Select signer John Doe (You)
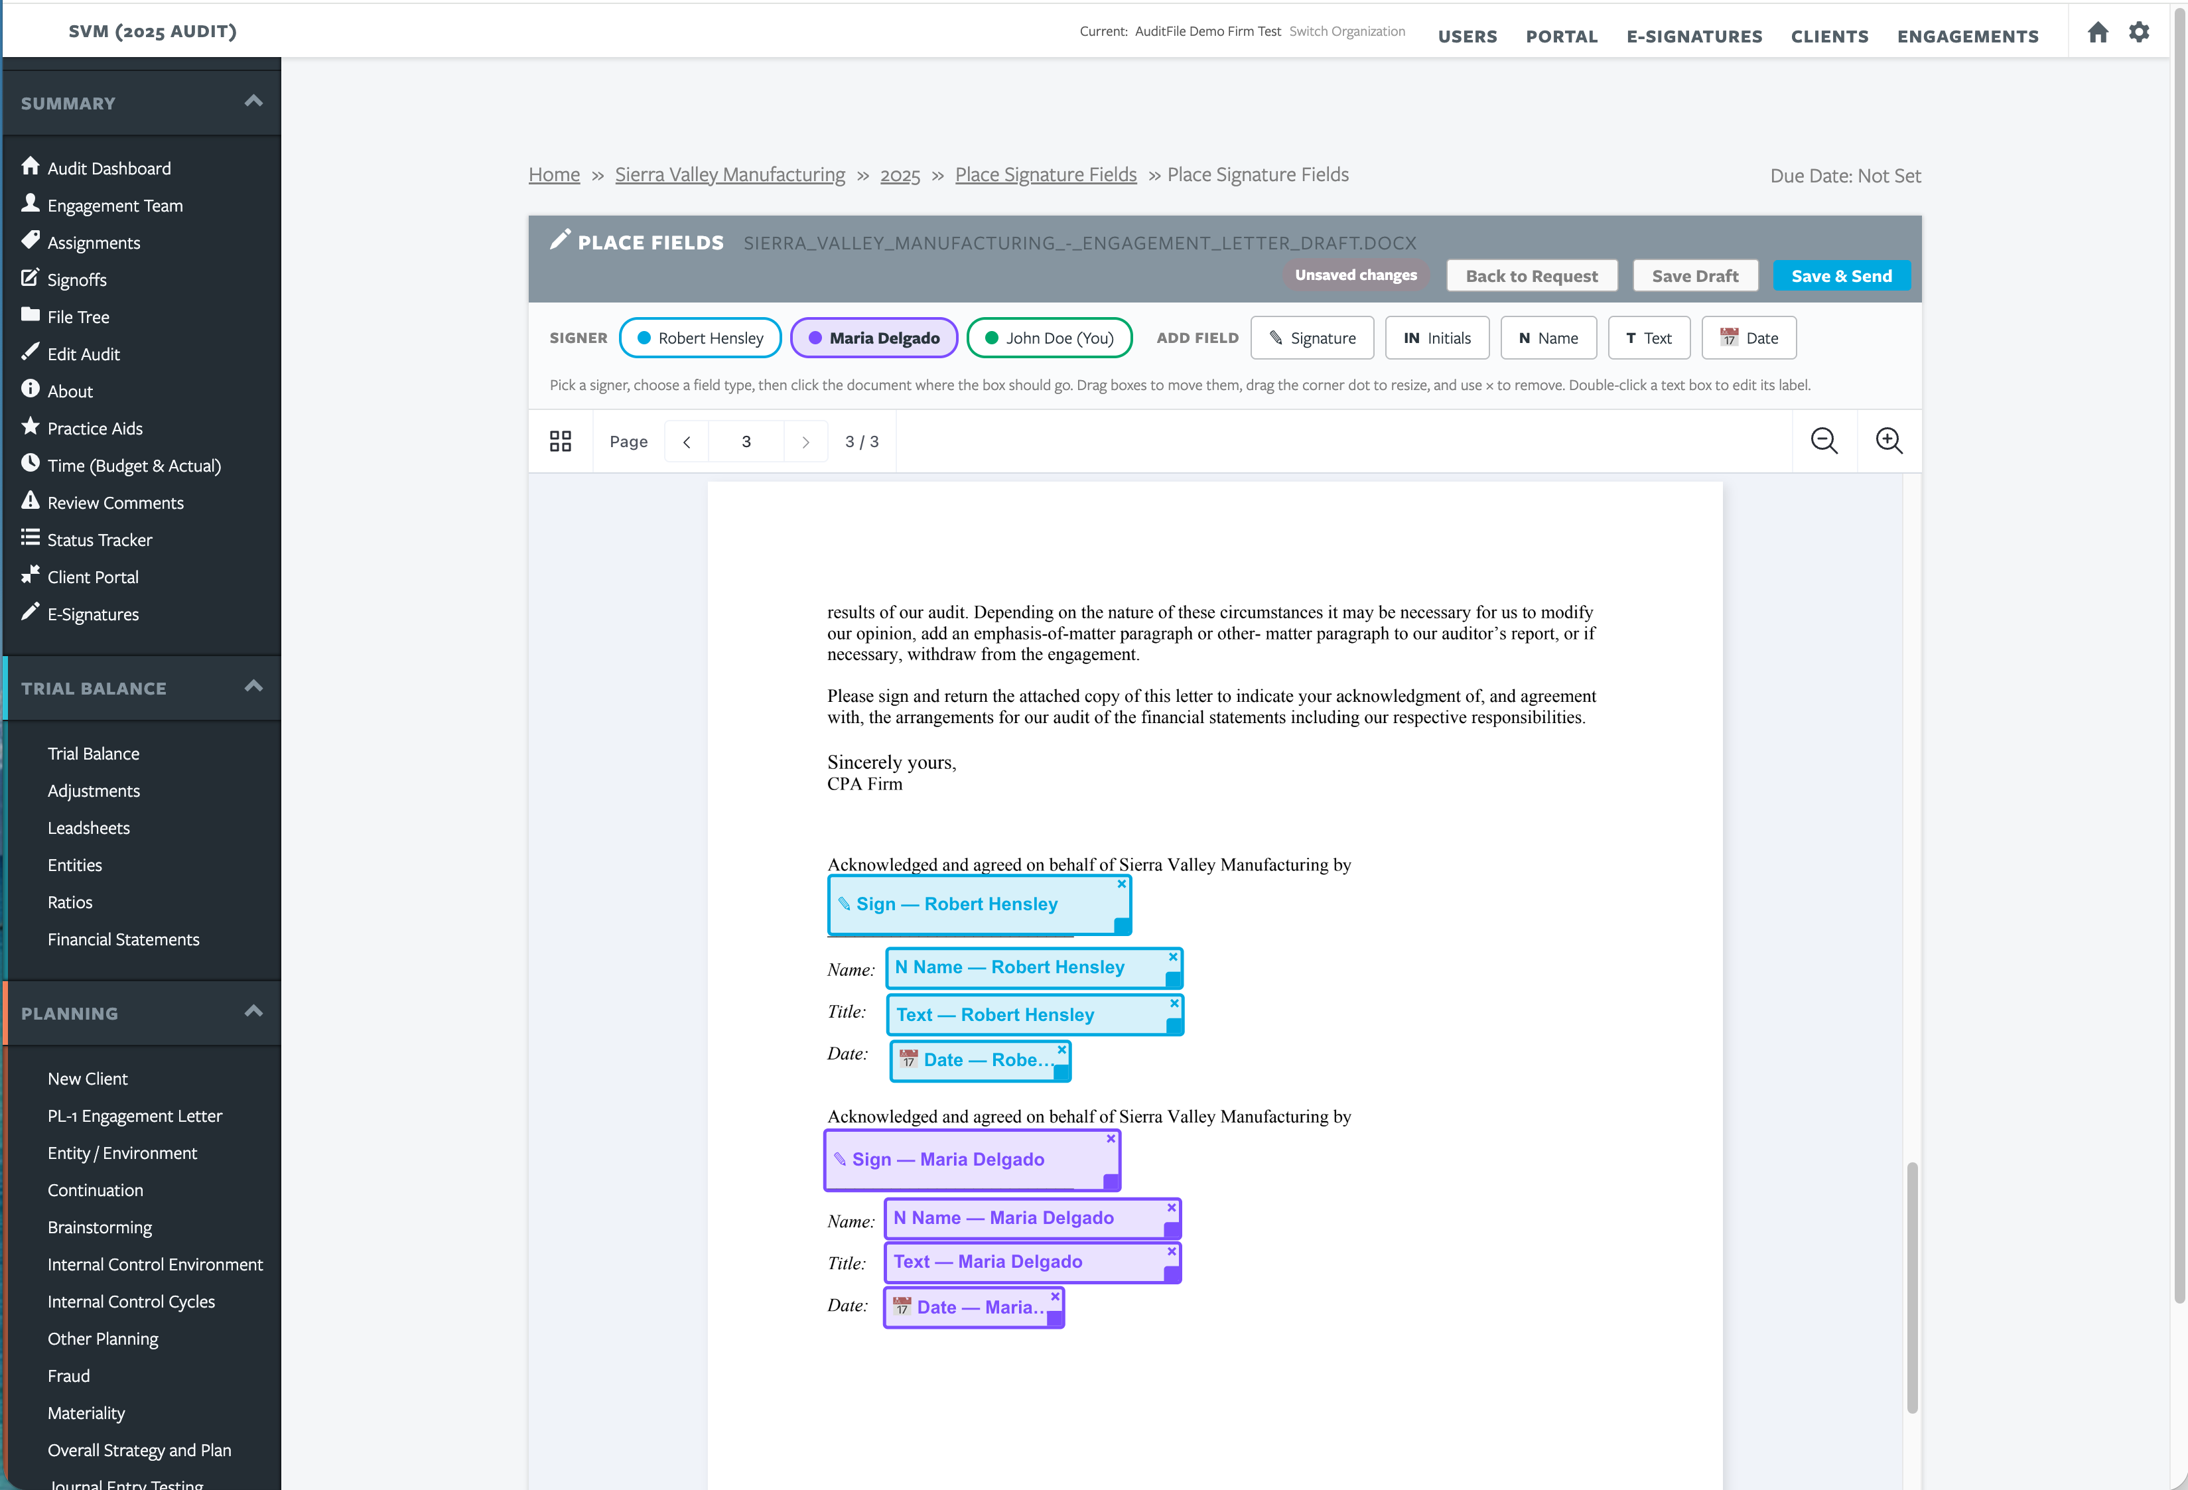The width and height of the screenshot is (2188, 1490). 1049,338
